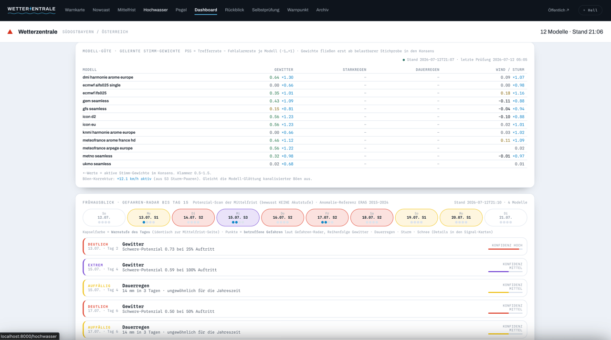Switch to the Hochwasser tab
Viewport: 611px width, 340px height.
click(156, 10)
